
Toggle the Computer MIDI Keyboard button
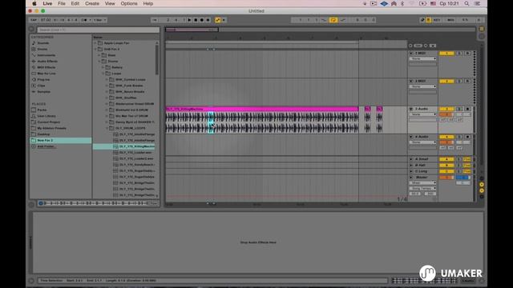pyautogui.click(x=428, y=20)
